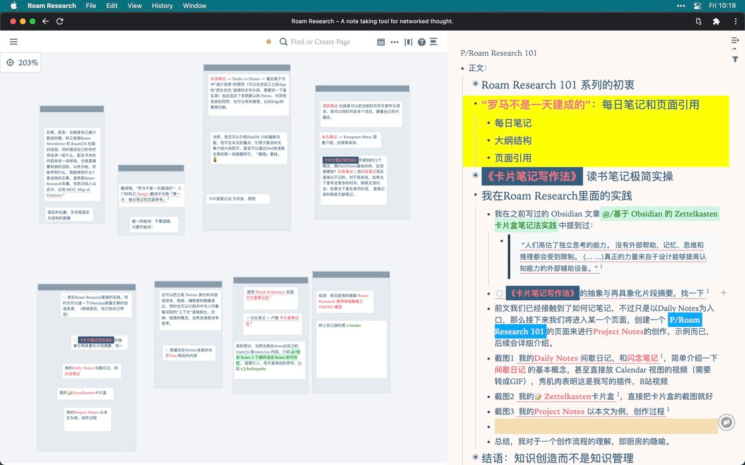Click the quote block starting 人们高估了独立思考

point(613,256)
